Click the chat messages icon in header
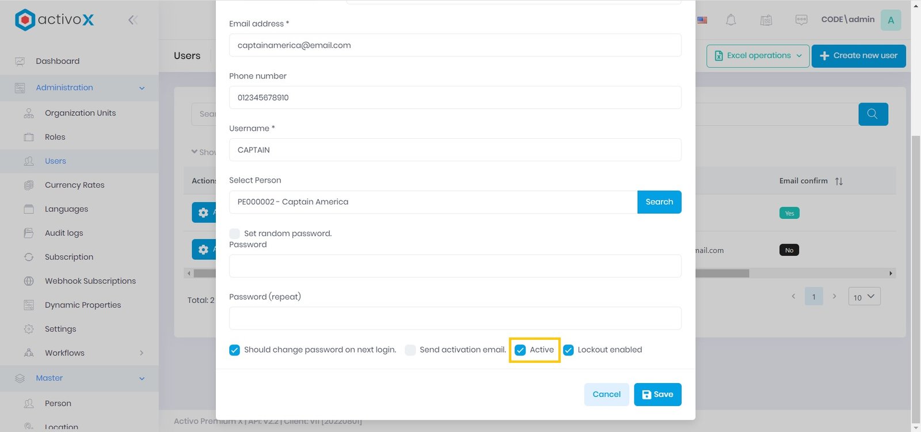Viewport: 921px width, 432px height. (x=801, y=20)
